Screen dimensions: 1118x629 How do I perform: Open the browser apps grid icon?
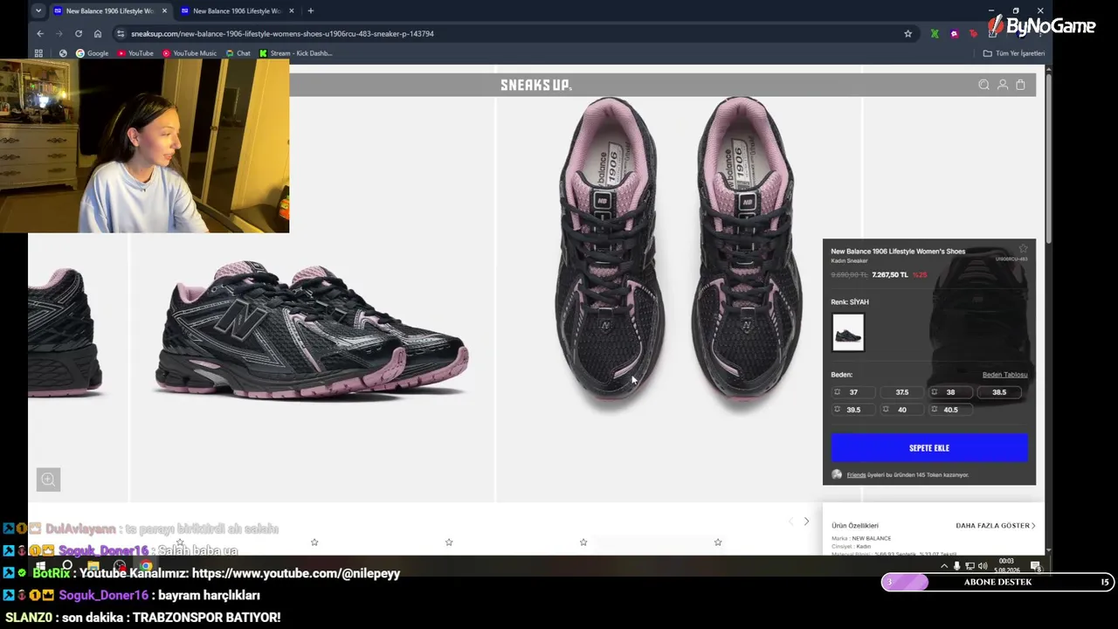tap(38, 53)
